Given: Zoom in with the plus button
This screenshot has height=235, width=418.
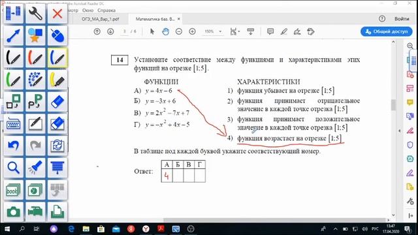Looking at the screenshot, I should pyautogui.click(x=192, y=32).
